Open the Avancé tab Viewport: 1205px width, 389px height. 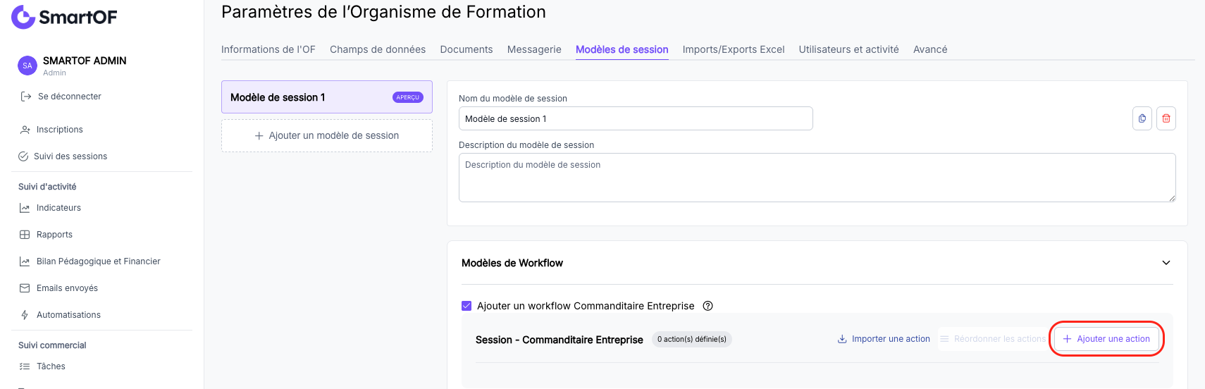click(x=930, y=49)
